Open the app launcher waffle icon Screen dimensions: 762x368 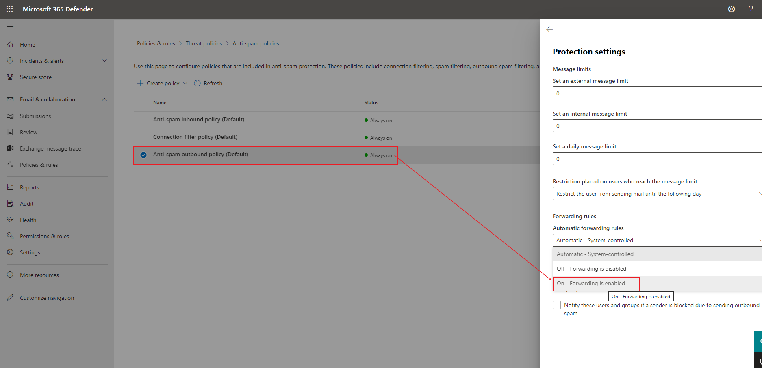pos(10,9)
